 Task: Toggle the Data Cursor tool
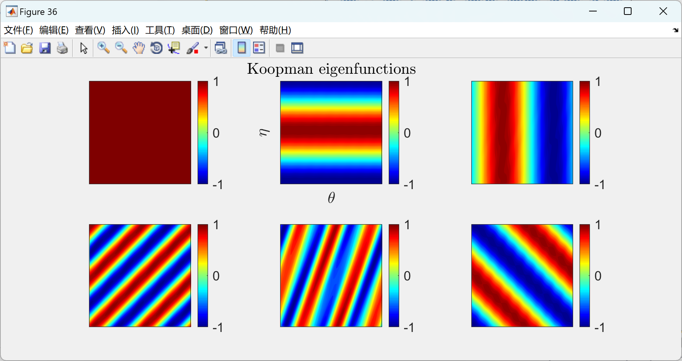174,48
